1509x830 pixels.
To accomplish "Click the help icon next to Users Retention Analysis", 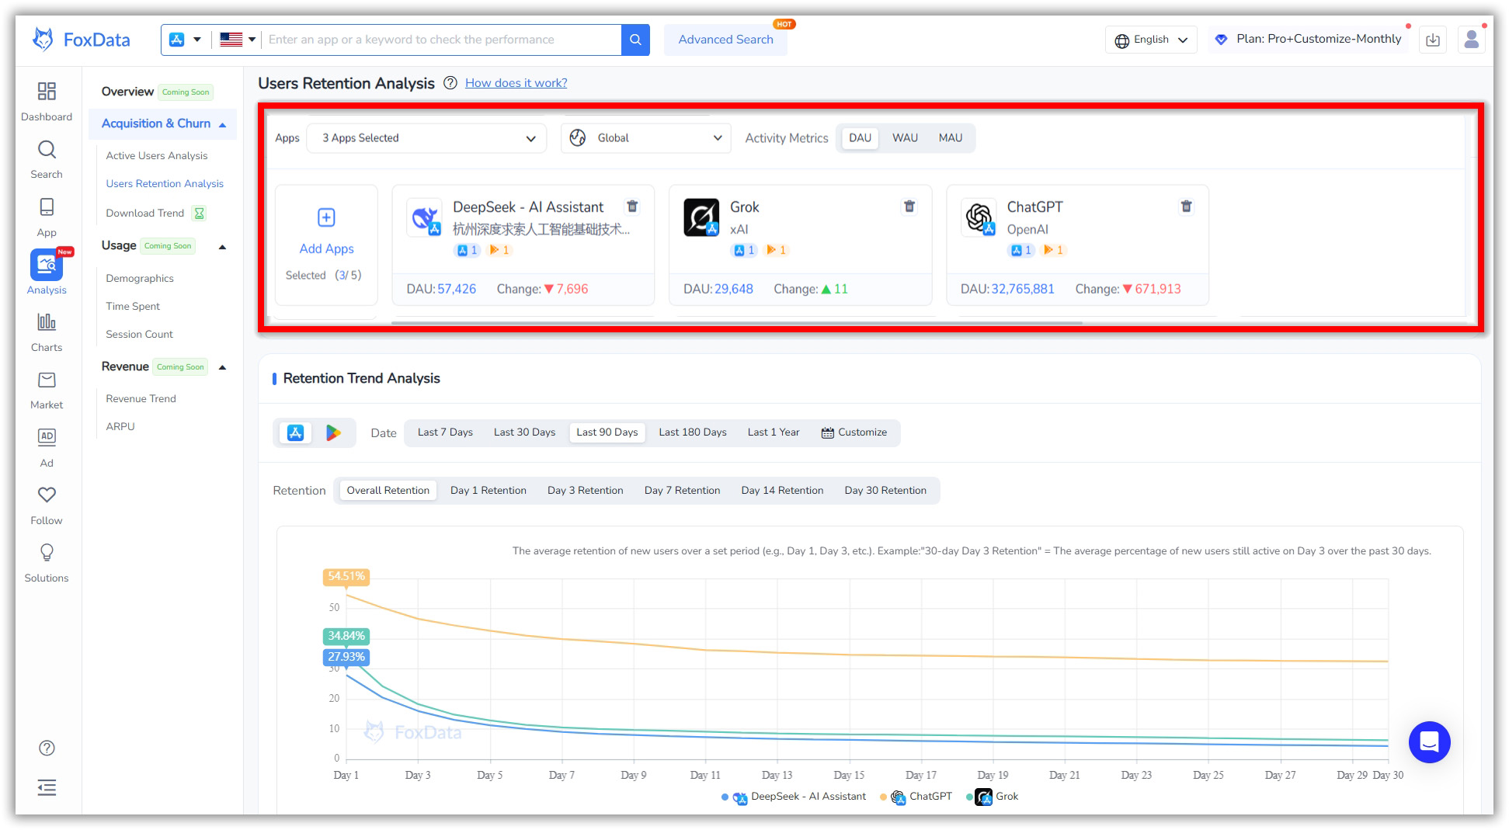I will [x=450, y=83].
